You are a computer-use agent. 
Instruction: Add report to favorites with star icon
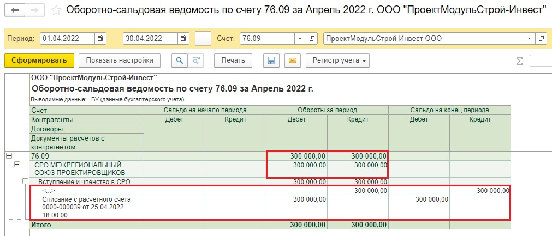click(x=56, y=10)
